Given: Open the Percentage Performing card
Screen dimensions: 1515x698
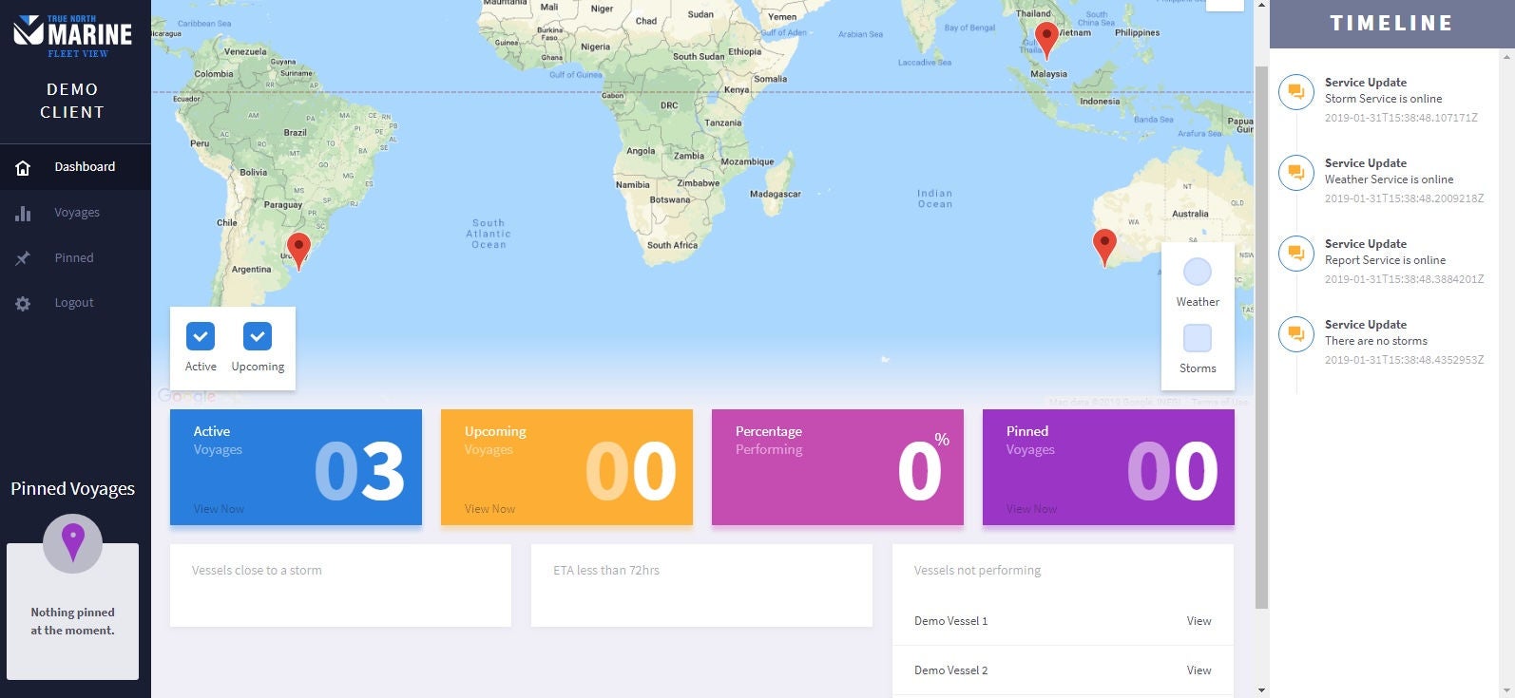Looking at the screenshot, I should [837, 467].
